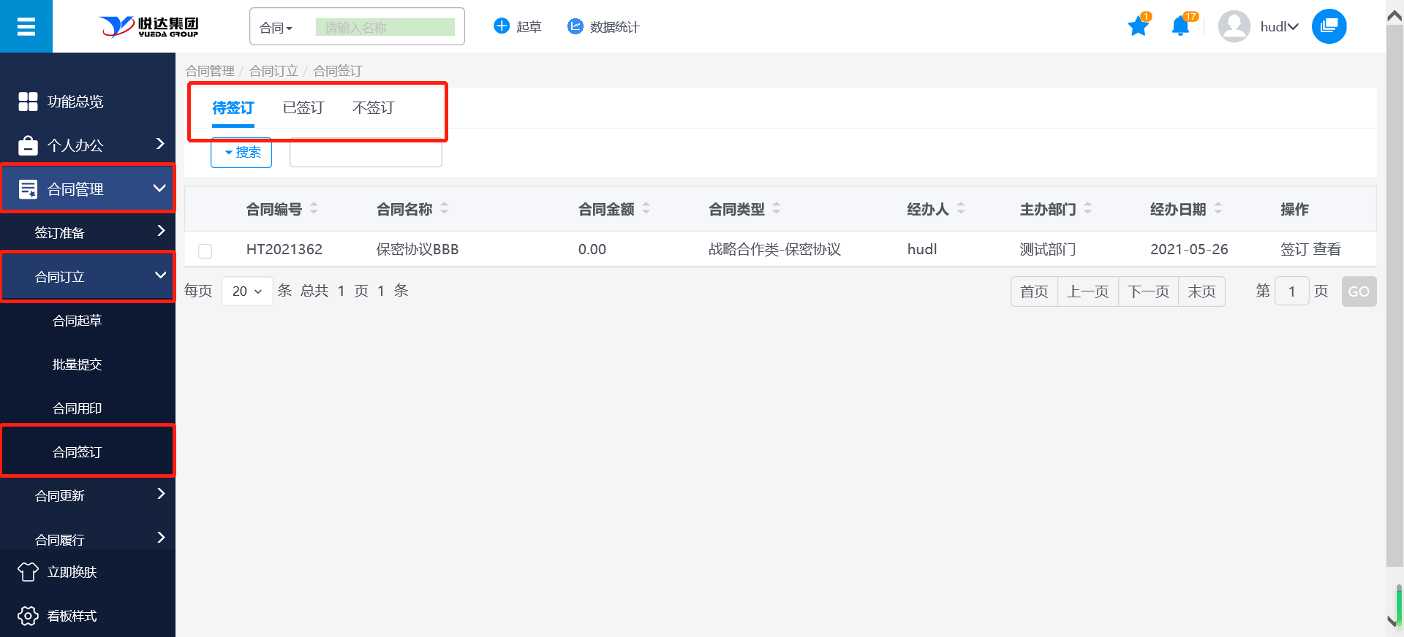Click the 签订 link in the row
The image size is (1404, 637).
click(1294, 250)
